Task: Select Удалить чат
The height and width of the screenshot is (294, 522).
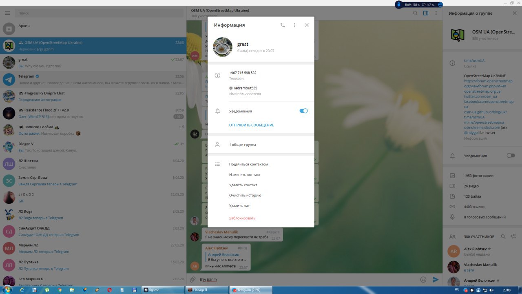Action: coord(239,206)
